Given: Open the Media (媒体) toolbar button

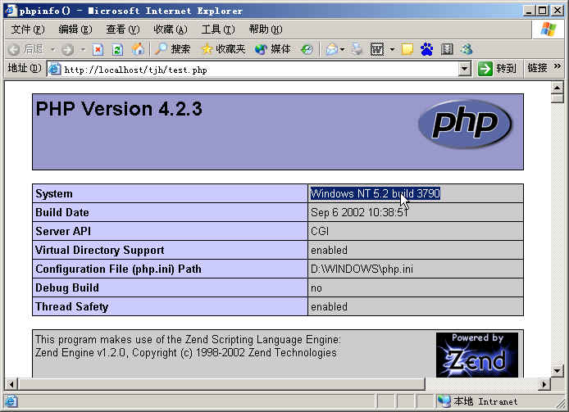Looking at the screenshot, I should [273, 49].
